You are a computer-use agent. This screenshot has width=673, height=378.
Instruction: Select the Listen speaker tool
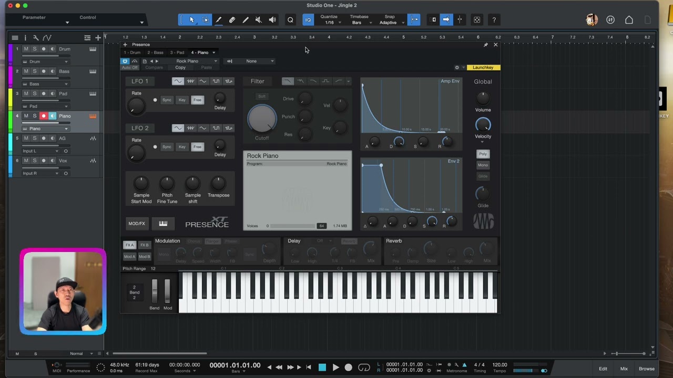click(x=272, y=20)
